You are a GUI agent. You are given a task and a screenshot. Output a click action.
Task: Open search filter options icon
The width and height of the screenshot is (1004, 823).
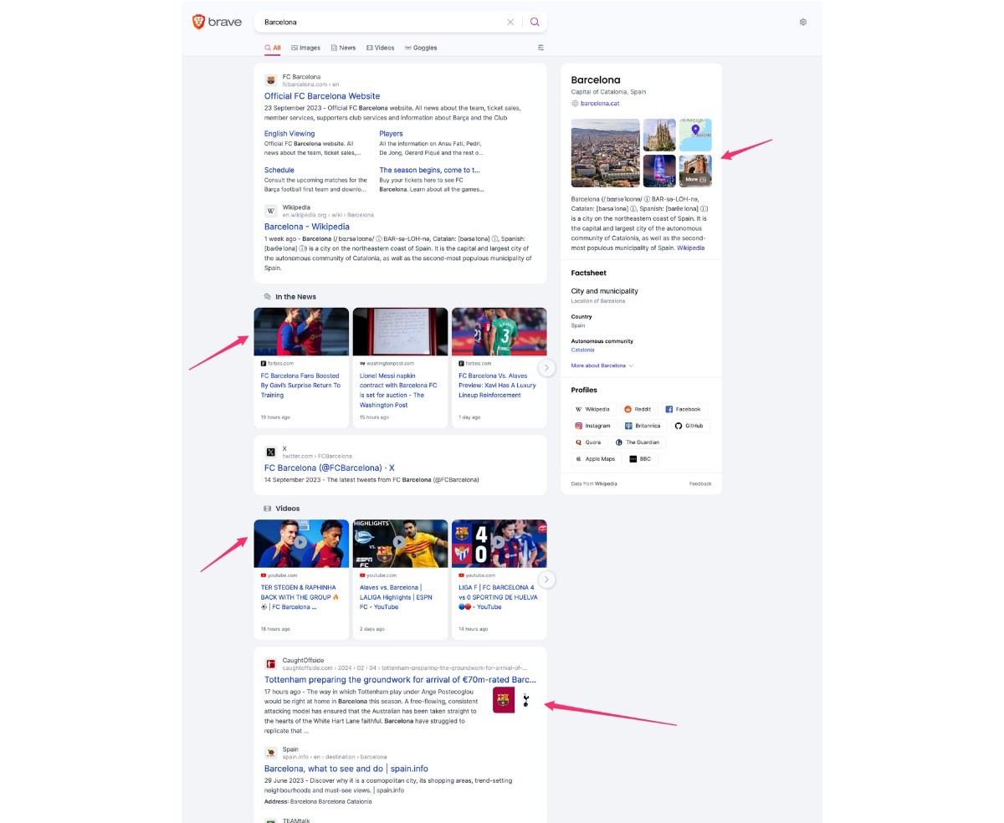coord(540,48)
